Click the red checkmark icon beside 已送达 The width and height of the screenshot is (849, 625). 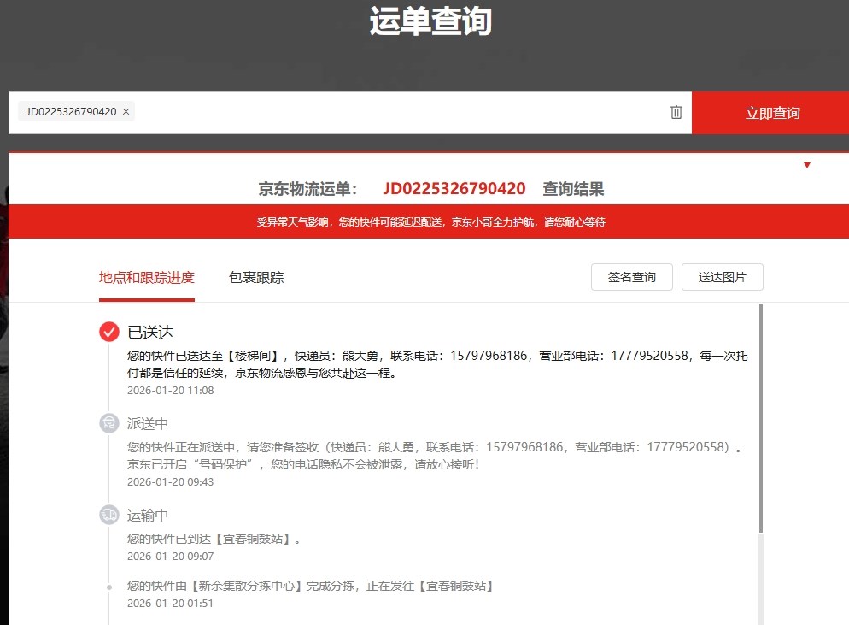pyautogui.click(x=109, y=332)
